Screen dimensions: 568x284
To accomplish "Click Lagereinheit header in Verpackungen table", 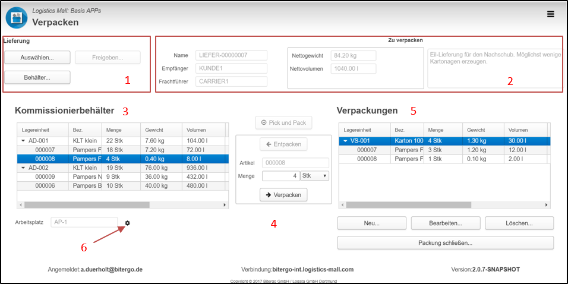I will 364,130.
